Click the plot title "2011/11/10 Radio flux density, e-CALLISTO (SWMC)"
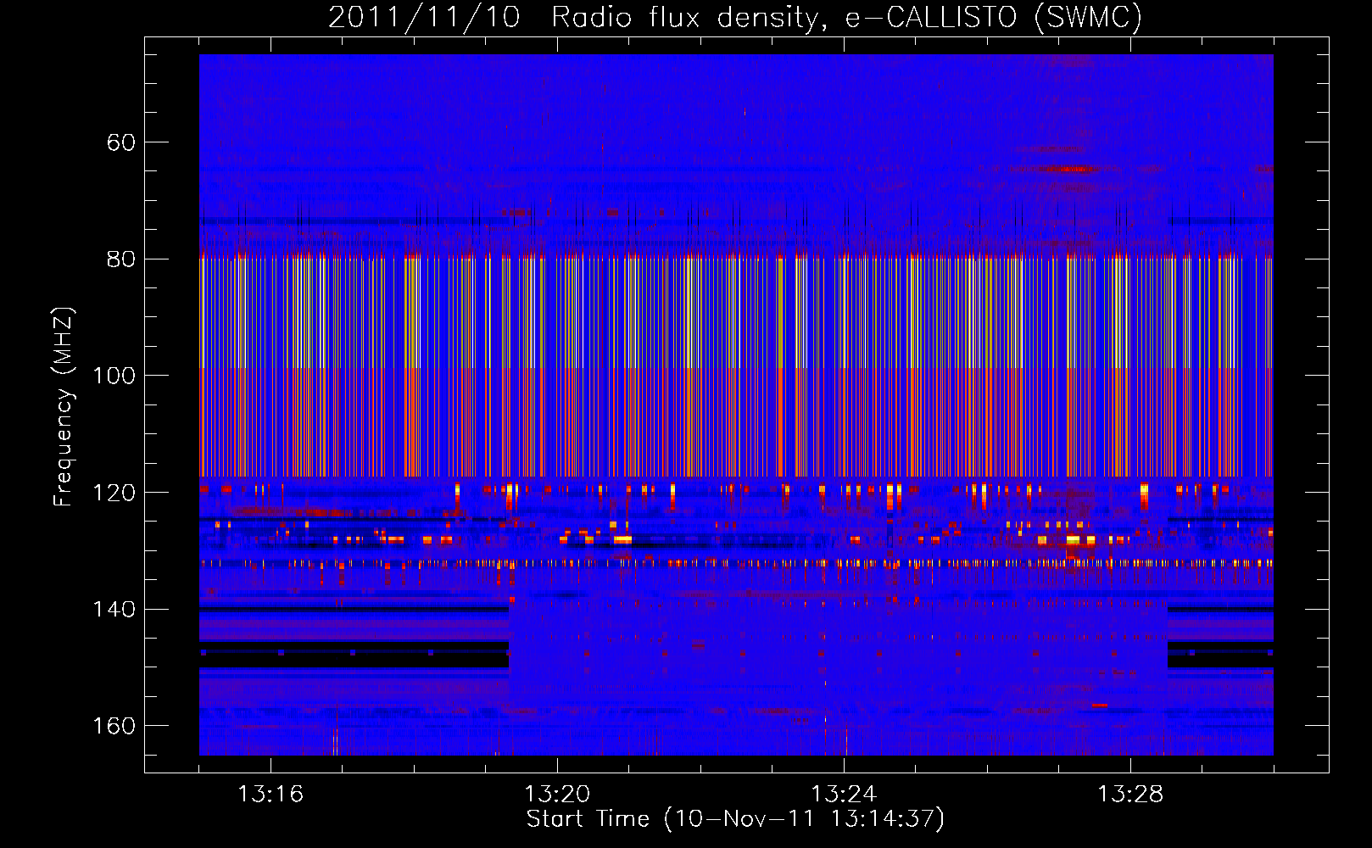The image size is (1372, 848). point(735,17)
